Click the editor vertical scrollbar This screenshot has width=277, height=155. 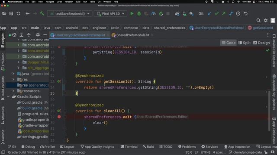pos(269,111)
